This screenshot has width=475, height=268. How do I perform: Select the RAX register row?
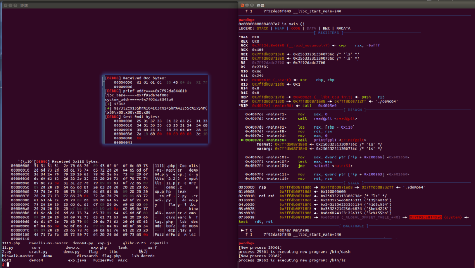(x=249, y=37)
